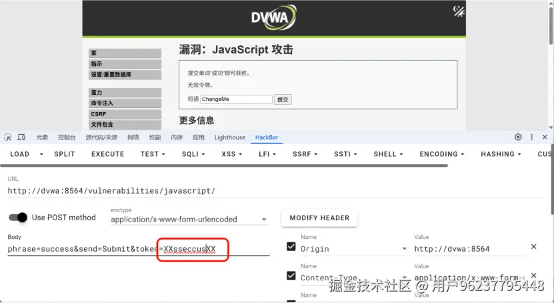This screenshot has height=303, width=554.
Task: Toggle the Use POST method switch
Action: coord(18,218)
